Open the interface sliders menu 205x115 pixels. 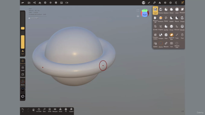(x=176, y=3)
